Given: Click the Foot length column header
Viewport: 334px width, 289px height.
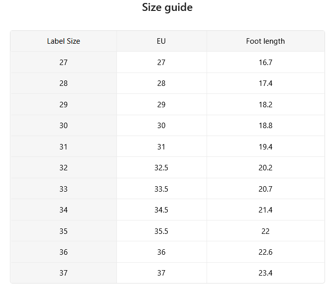Looking at the screenshot, I should pyautogui.click(x=265, y=41).
